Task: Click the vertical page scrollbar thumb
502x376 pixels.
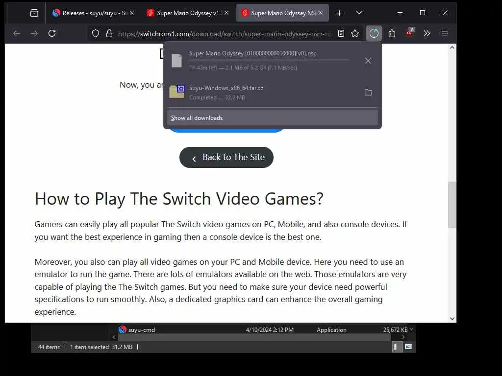Action: pos(452,205)
